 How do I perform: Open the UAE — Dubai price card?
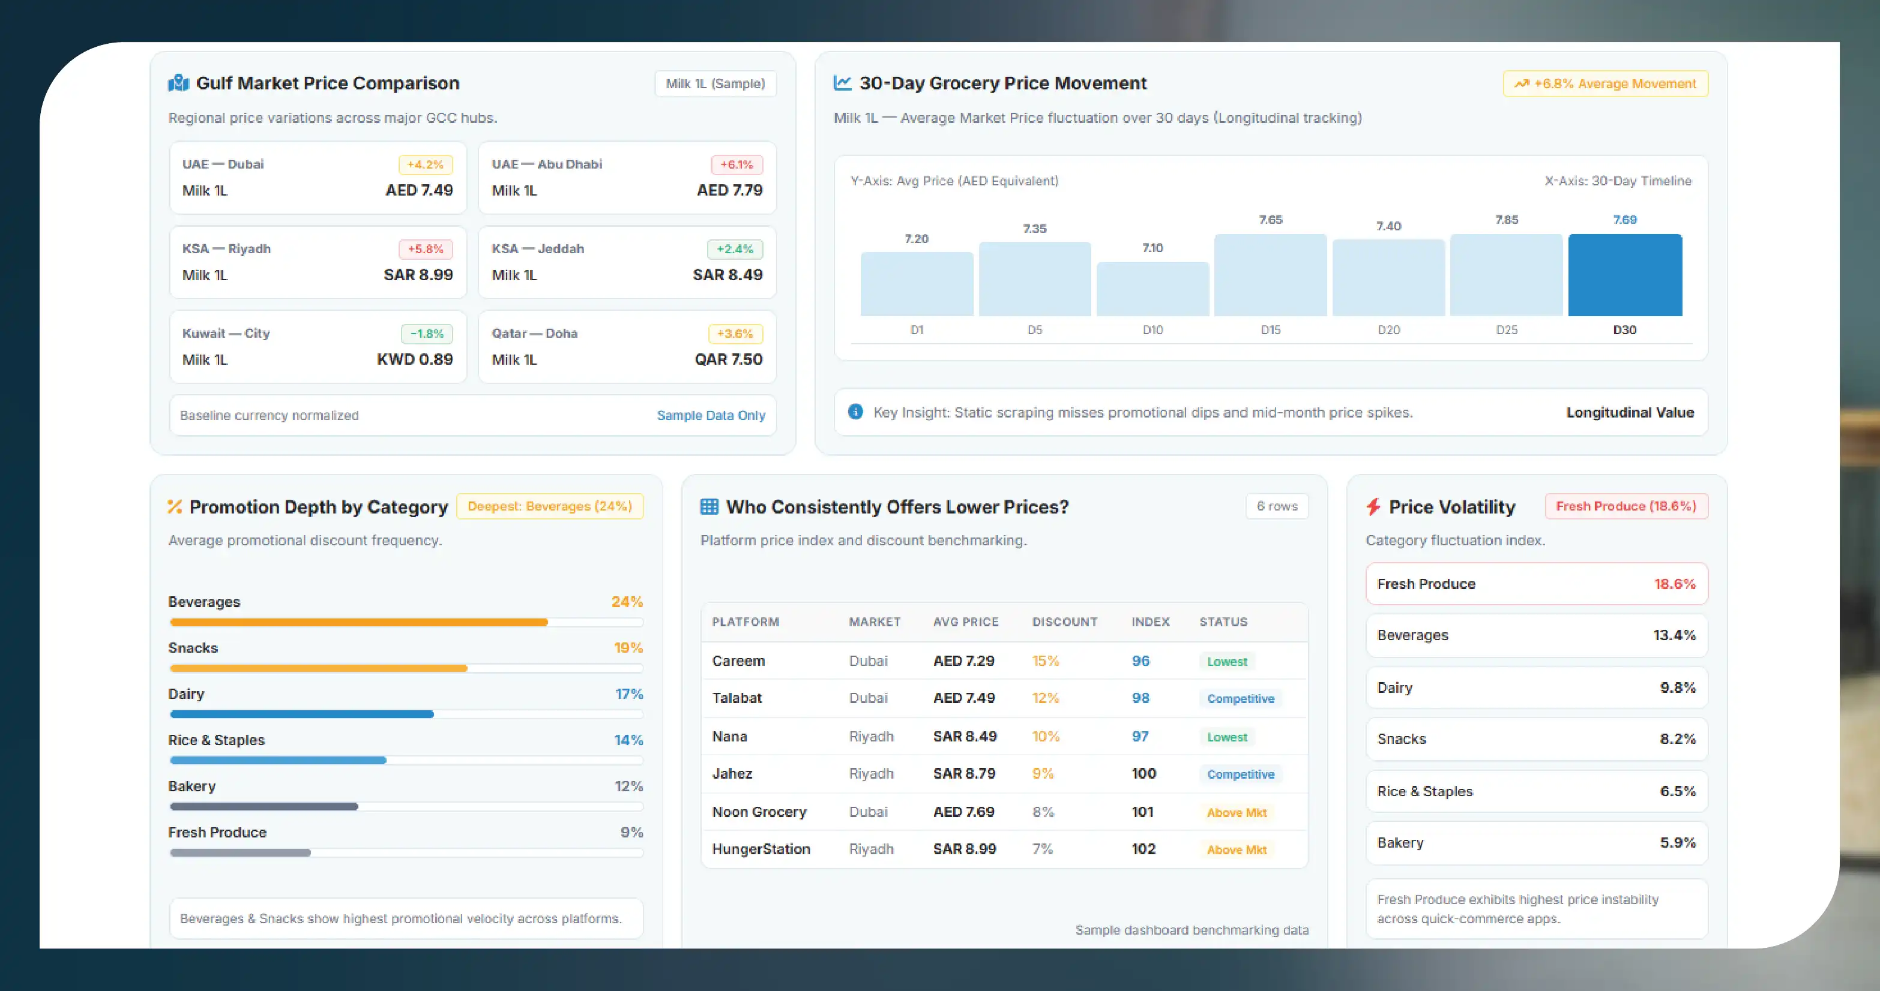tap(318, 178)
